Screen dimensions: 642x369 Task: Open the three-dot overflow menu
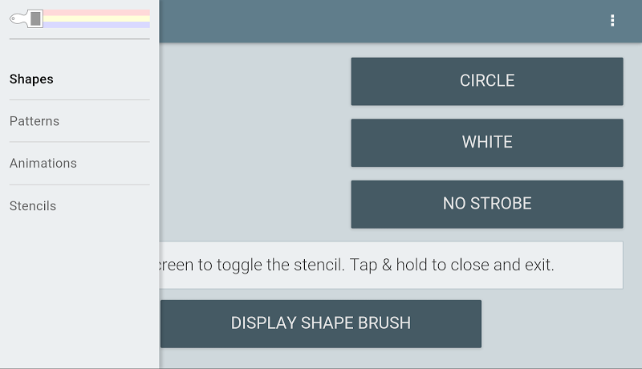pos(612,20)
